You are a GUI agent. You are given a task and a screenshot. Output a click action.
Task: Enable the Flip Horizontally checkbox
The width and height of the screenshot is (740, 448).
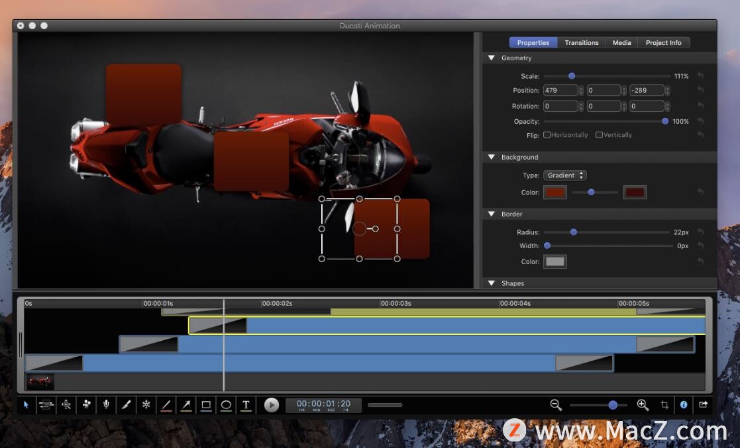547,135
